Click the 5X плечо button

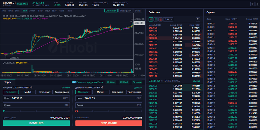137,82
